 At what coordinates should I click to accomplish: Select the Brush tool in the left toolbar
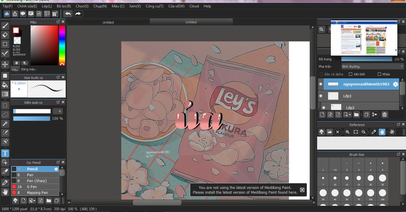point(5,26)
